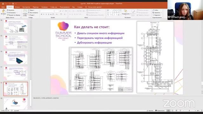Viewport: 203px width, 114px height.
Task: Toggle Normal view button in status bar
Action: [168, 111]
